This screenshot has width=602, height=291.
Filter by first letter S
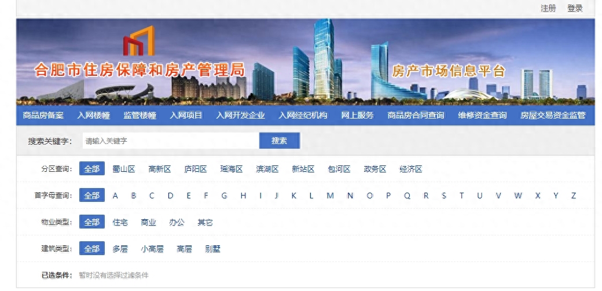pyautogui.click(x=444, y=196)
